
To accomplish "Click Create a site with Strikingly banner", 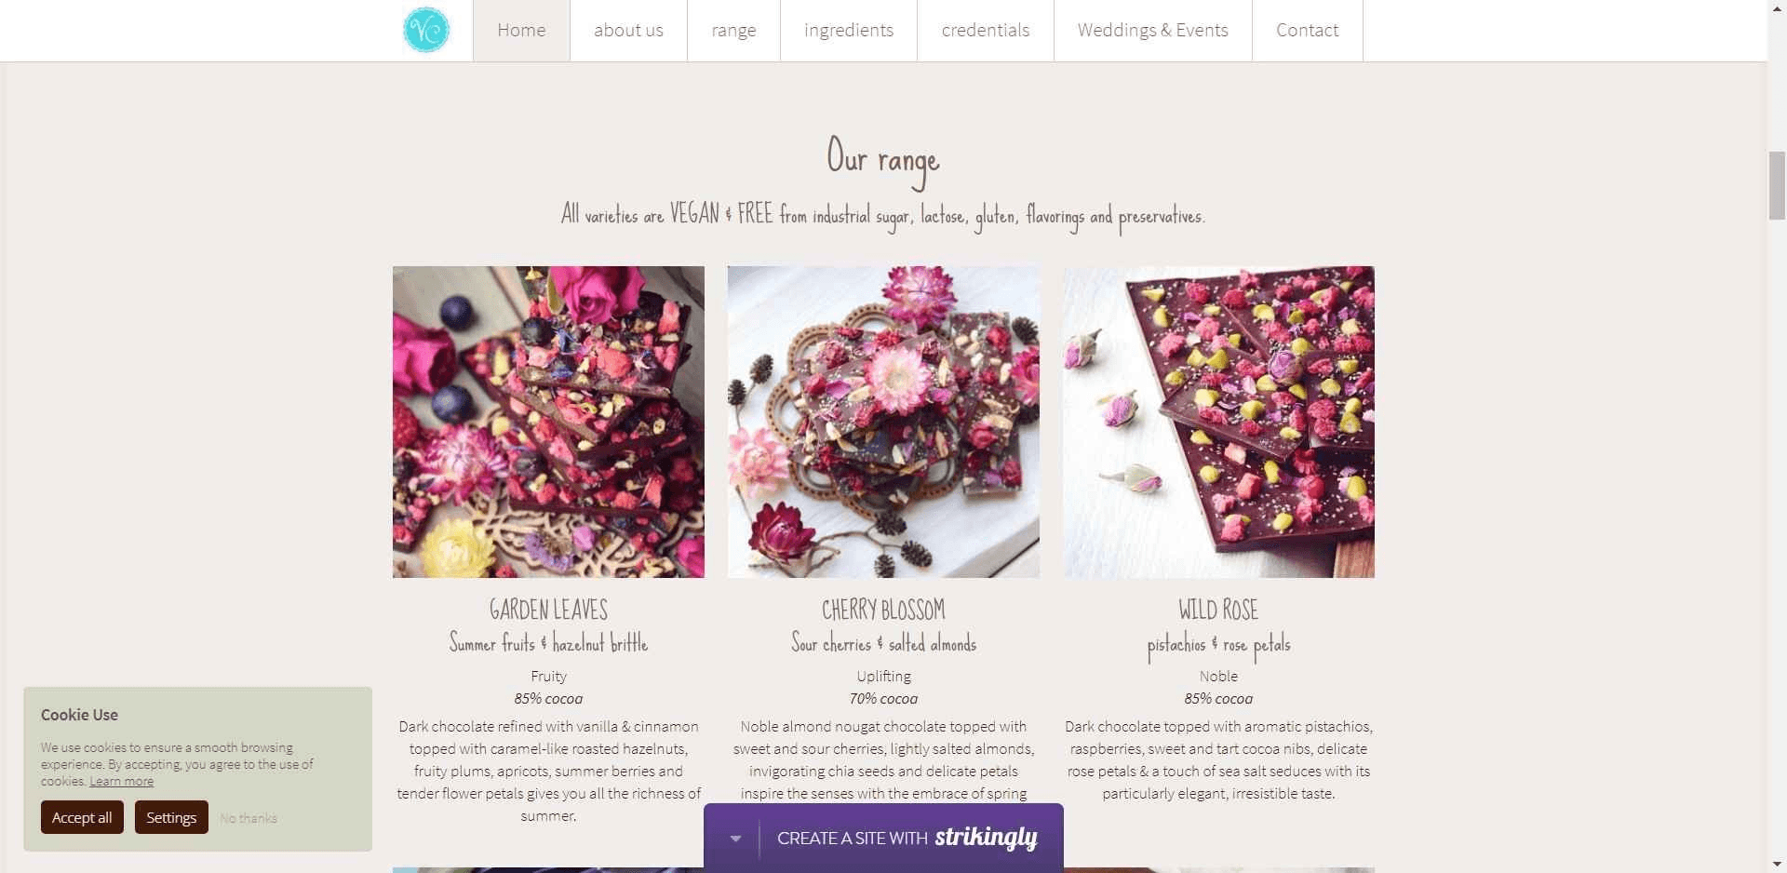I will click(883, 838).
